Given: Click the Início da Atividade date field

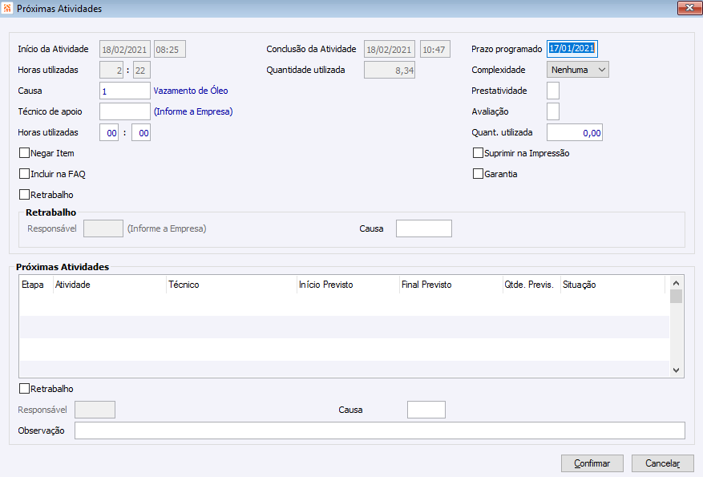Looking at the screenshot, I should point(124,50).
